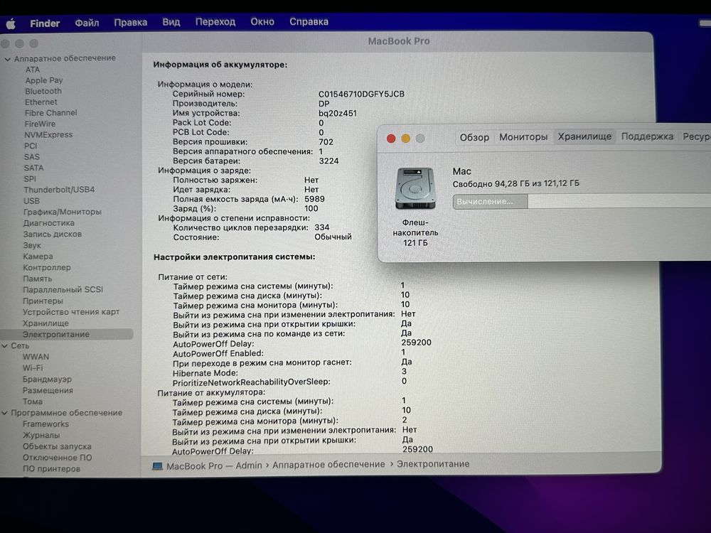Select Wi-Fi in the sidebar
This screenshot has width=711, height=533.
(33, 368)
